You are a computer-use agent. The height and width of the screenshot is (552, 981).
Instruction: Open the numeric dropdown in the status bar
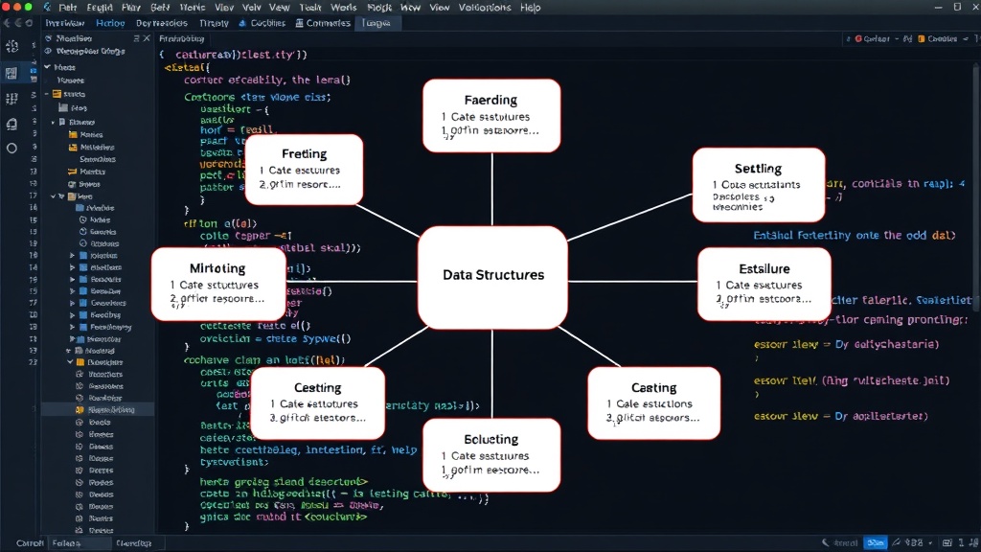(x=919, y=542)
